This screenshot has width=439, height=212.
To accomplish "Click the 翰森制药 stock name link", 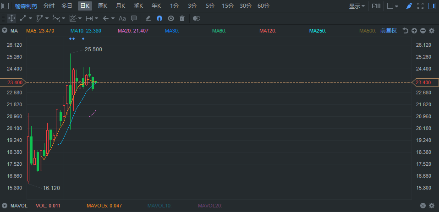I will 26,6.
